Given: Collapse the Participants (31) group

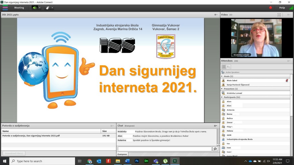Looking at the screenshot, I should point(222,97).
